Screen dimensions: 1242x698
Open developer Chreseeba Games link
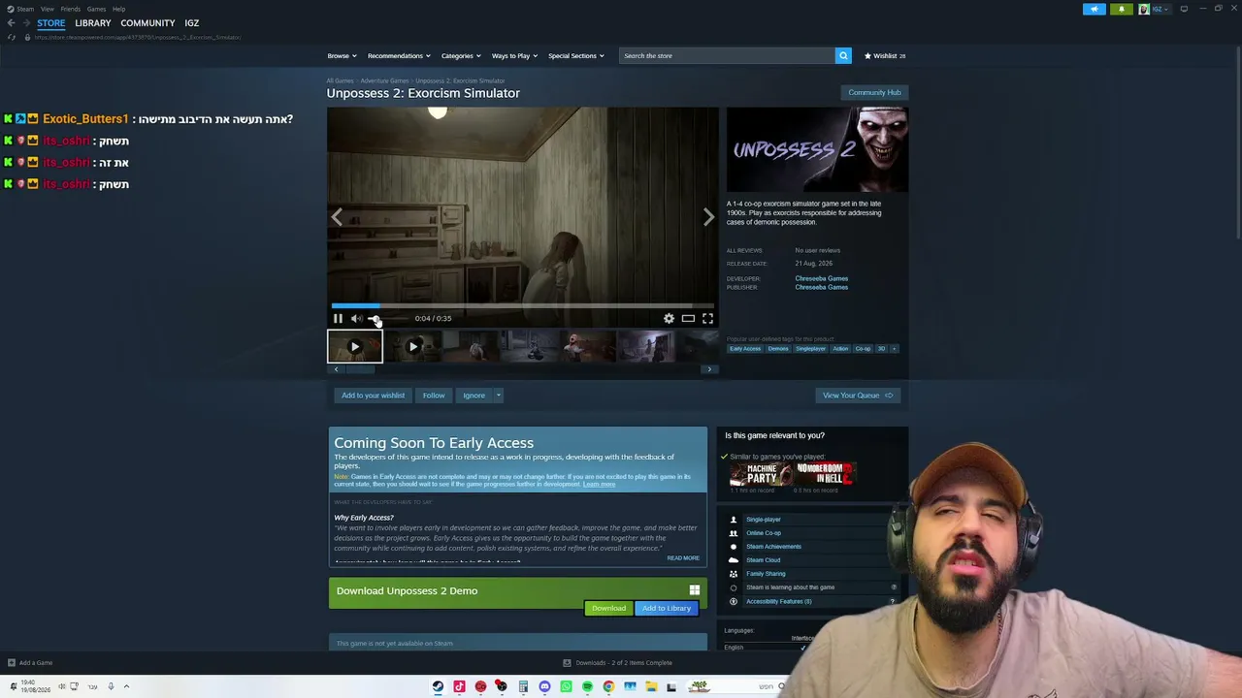(x=822, y=278)
